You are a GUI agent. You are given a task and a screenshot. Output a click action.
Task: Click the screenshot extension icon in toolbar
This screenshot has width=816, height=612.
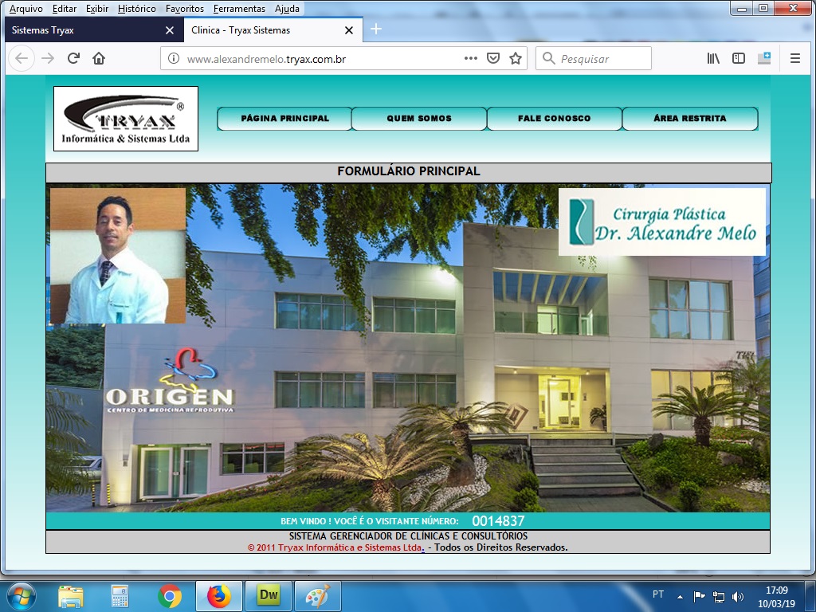[x=764, y=58]
